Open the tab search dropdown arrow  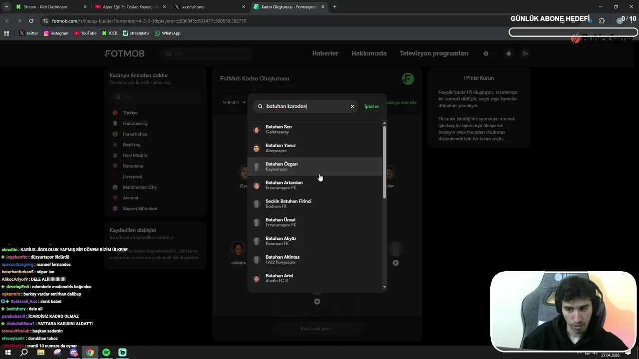tap(6, 7)
